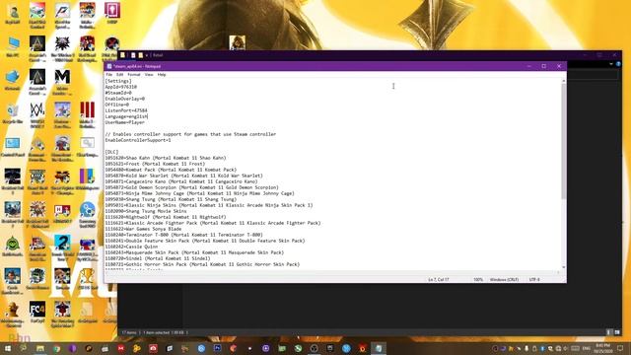
Task: Click the Gold Demon Scorpion DLC line
Action: click(x=191, y=187)
